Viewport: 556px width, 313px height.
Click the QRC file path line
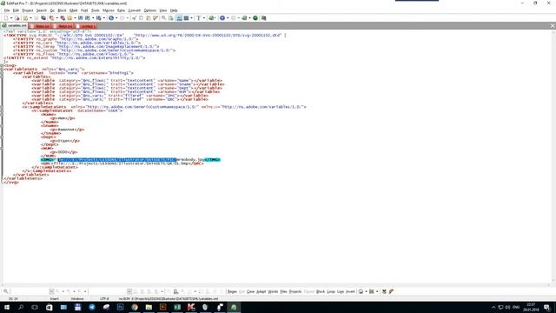point(122,163)
